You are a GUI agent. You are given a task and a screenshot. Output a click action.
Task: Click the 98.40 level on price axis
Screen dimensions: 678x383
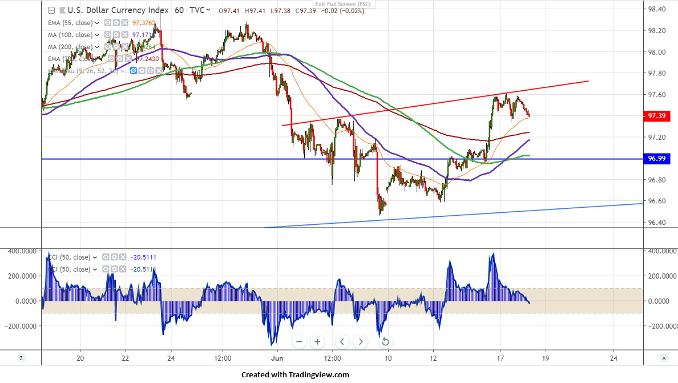(657, 9)
